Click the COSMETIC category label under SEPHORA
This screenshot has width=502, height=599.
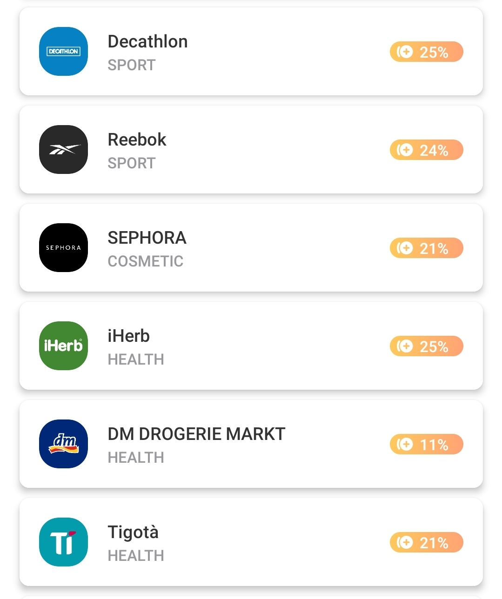coord(145,261)
